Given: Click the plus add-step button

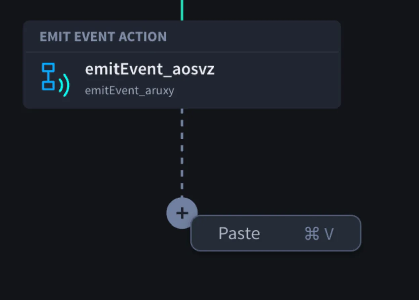Looking at the screenshot, I should click(x=182, y=213).
